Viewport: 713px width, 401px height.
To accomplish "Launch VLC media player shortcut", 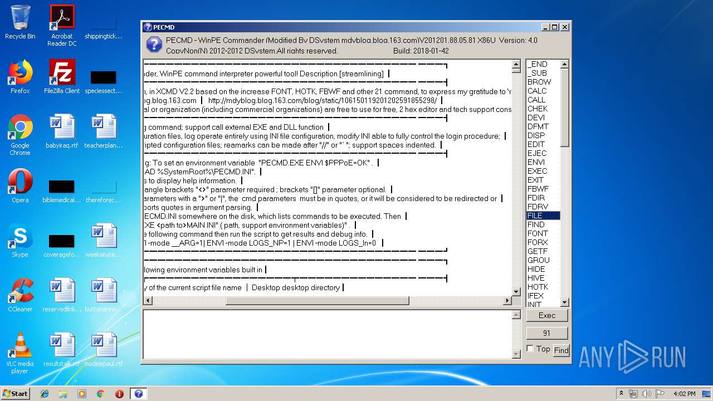I will [20, 353].
